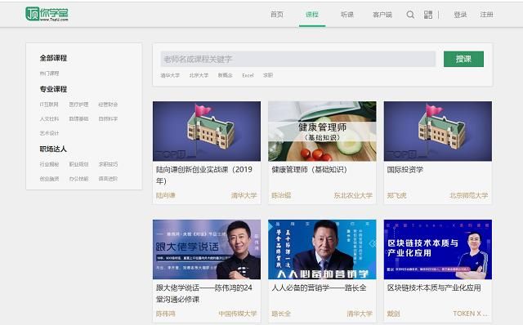Select the 求职技巧 category
Screen dimensions: 523x325
(x=108, y=164)
